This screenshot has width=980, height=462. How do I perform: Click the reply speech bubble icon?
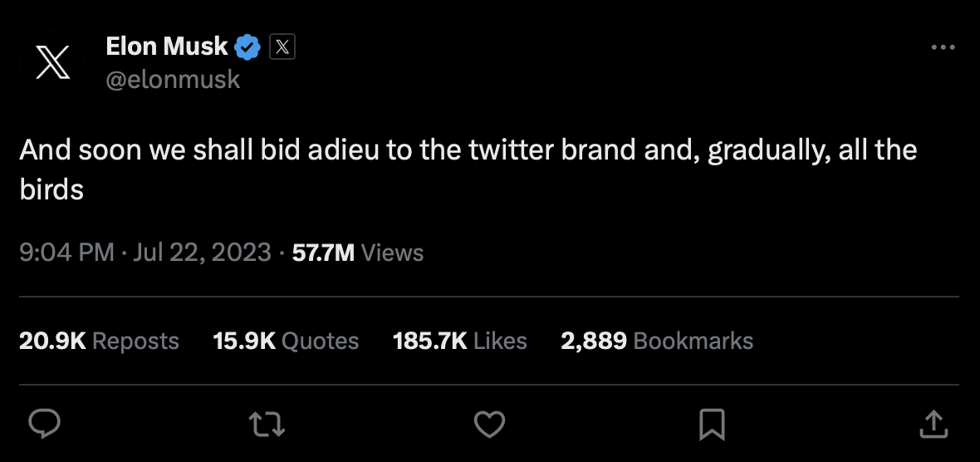45,424
